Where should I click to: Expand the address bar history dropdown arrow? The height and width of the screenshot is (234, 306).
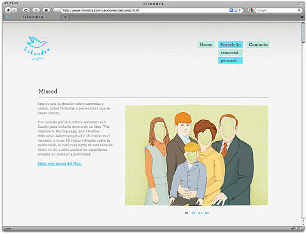pyautogui.click(x=240, y=10)
